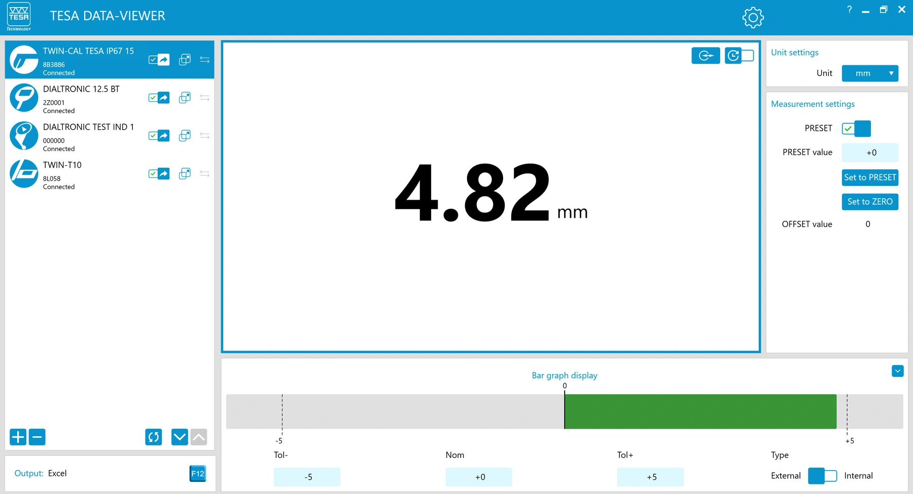Toggle data output for DIALTRONIC TEST IND 1
The width and height of the screenshot is (913, 494).
(x=159, y=136)
